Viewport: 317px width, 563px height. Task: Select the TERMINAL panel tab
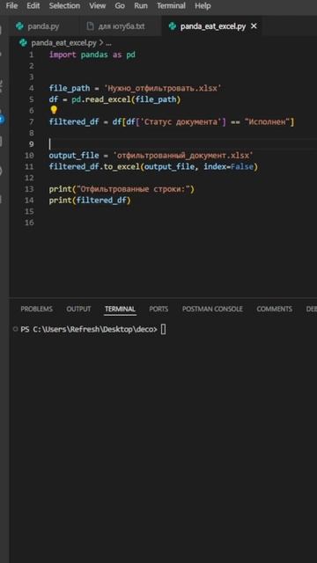pos(120,309)
